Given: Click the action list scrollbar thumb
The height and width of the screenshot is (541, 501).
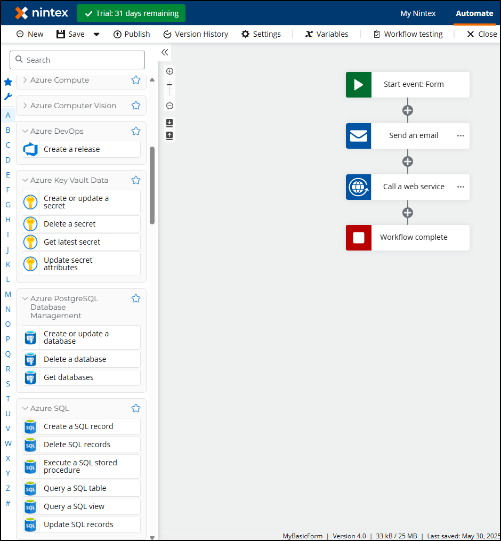Looking at the screenshot, I should point(152,185).
